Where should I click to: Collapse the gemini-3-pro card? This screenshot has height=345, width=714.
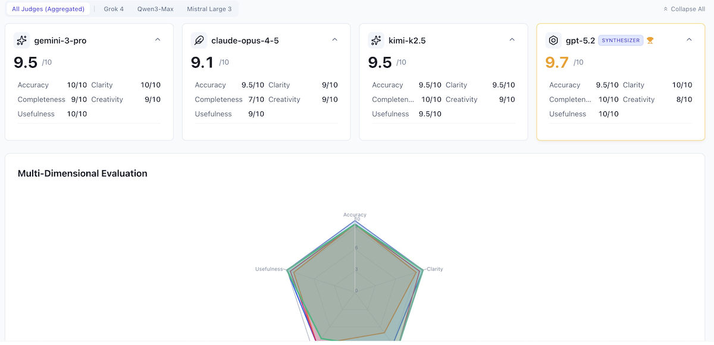(x=158, y=40)
